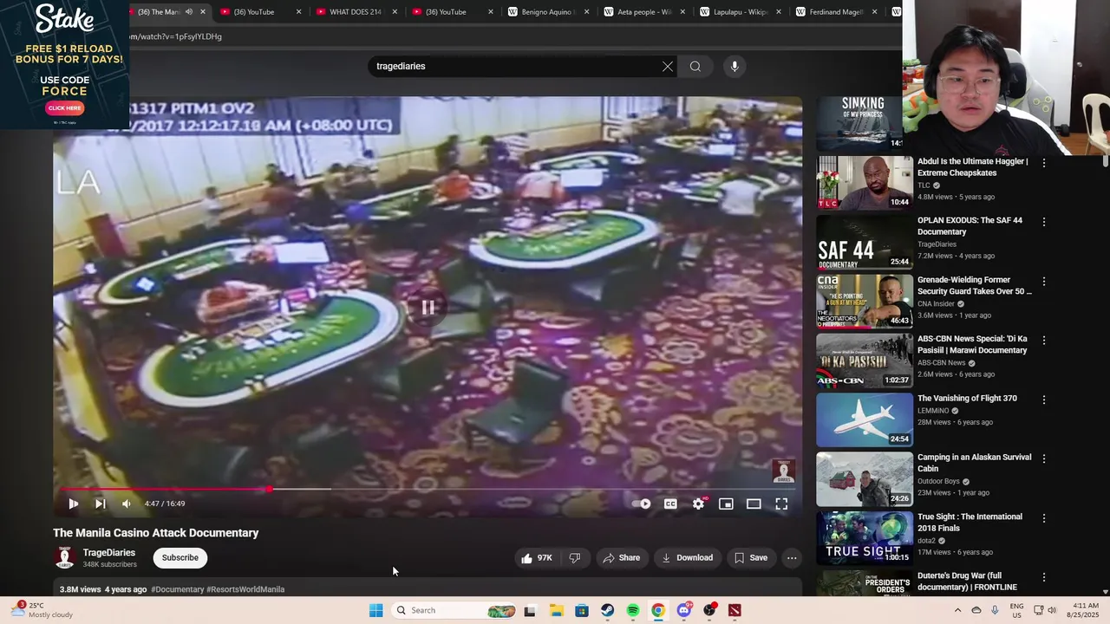The image size is (1110, 624).
Task: Open Discord from taskbar
Action: 684,610
